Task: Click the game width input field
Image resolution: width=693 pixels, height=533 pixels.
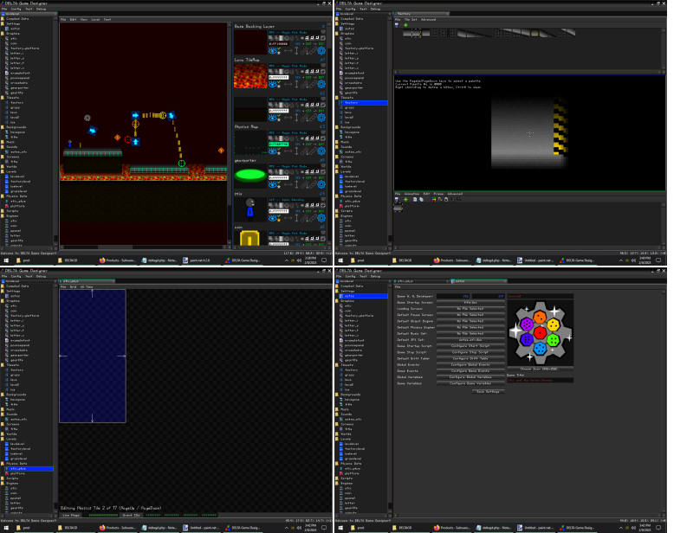Action: point(452,296)
